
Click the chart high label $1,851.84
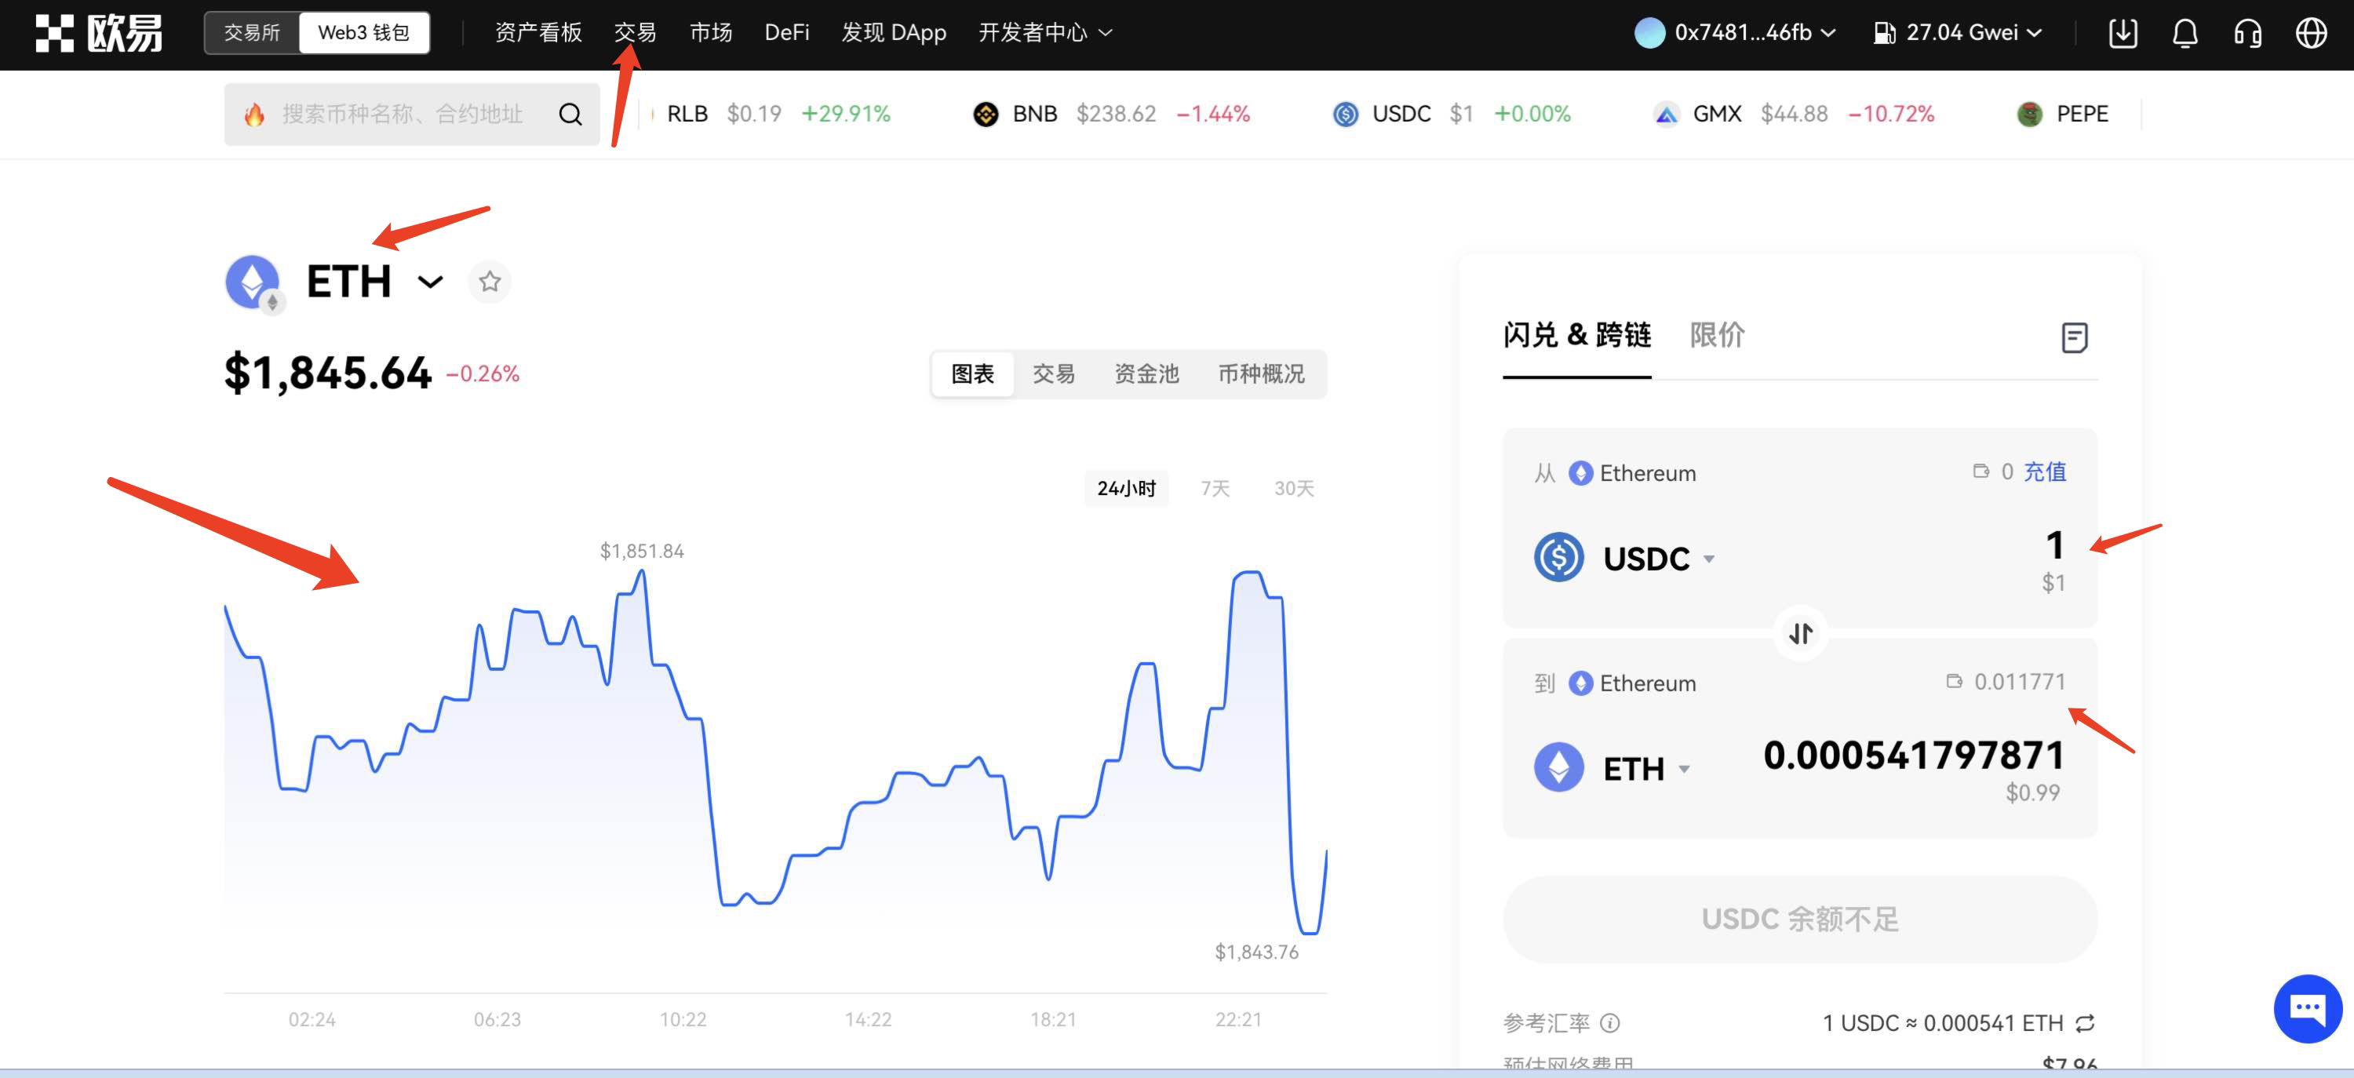642,551
